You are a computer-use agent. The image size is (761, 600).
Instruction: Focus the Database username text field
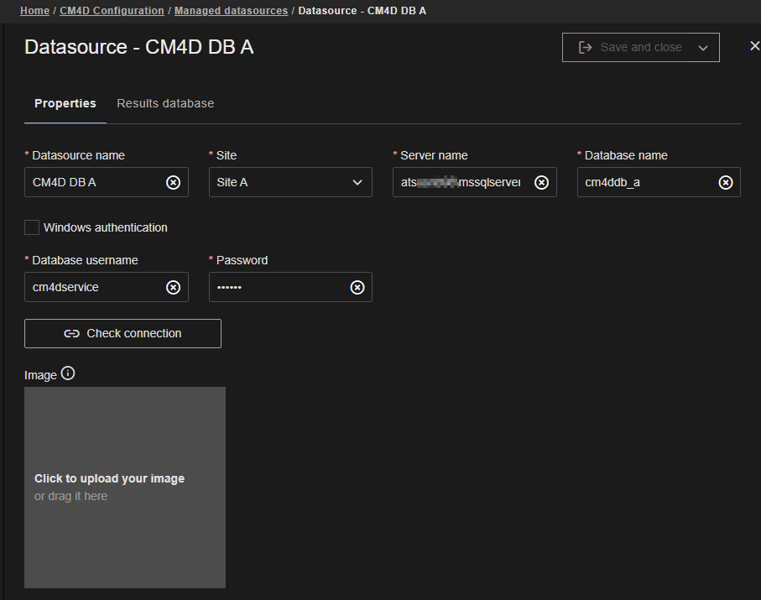pyautogui.click(x=92, y=287)
